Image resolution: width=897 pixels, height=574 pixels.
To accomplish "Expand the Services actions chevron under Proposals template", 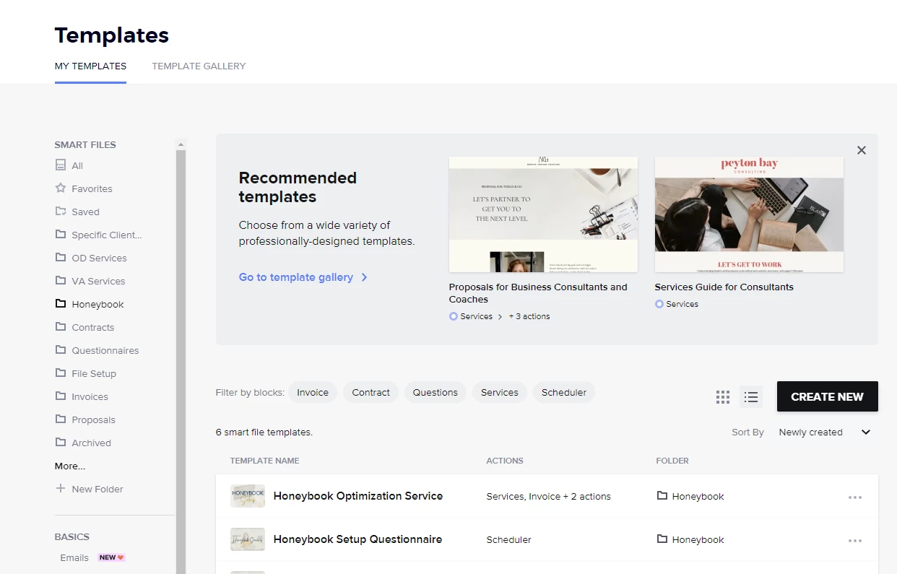I will (x=500, y=316).
